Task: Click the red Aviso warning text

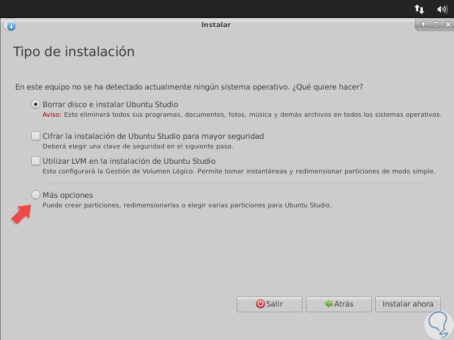Action: point(52,114)
